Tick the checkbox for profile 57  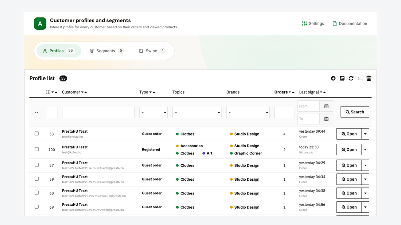(x=36, y=165)
